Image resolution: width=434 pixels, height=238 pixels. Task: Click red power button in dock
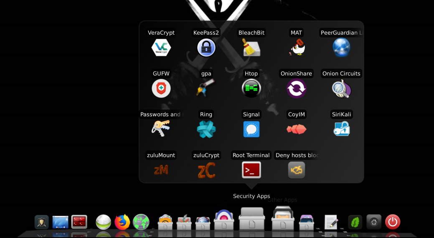(x=393, y=222)
